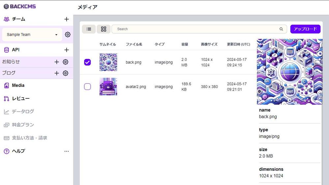Screen dimensions: 329x185
Task: Uncheck the back.png checkbox
Action: [88, 62]
